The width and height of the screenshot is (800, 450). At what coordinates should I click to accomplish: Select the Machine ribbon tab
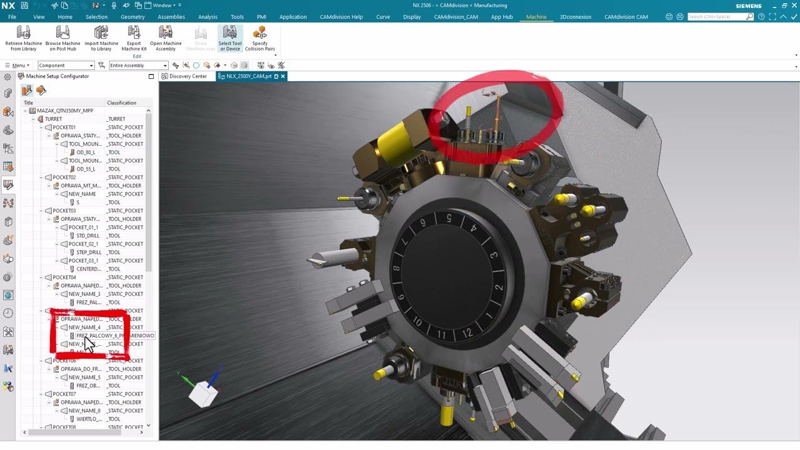coord(536,17)
